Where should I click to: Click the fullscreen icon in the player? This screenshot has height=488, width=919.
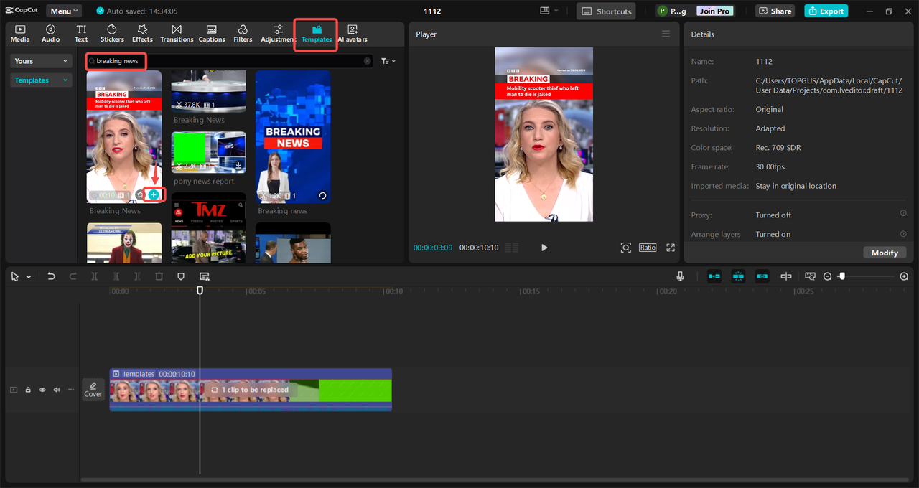tap(671, 248)
